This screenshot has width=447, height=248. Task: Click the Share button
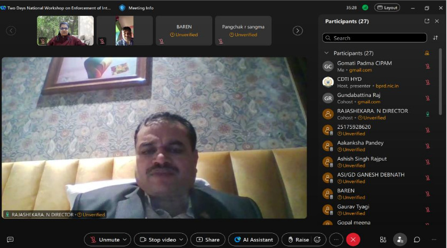207,239
